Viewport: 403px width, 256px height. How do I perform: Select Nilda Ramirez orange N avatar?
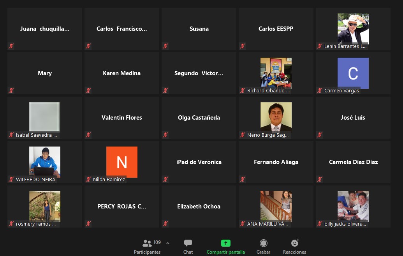122,162
